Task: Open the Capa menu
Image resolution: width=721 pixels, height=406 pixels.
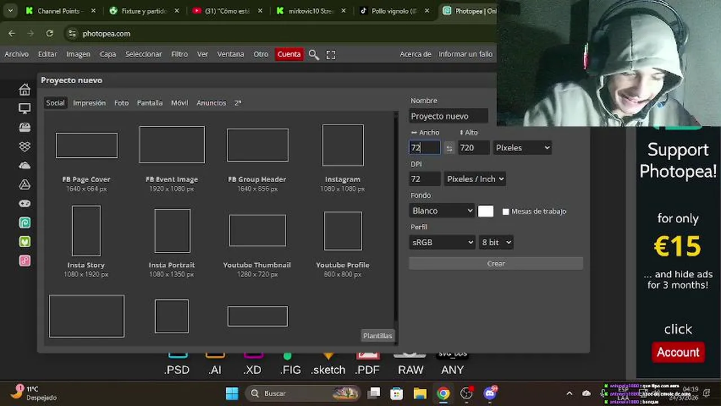Action: coord(108,54)
